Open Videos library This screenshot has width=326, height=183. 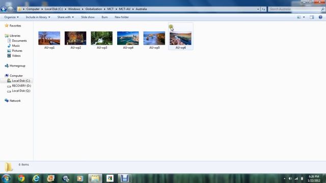(16, 55)
